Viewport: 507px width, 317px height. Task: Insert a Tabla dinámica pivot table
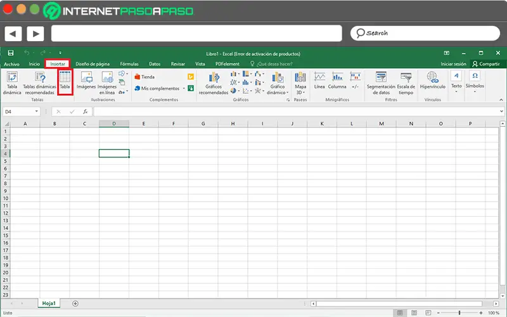click(12, 83)
